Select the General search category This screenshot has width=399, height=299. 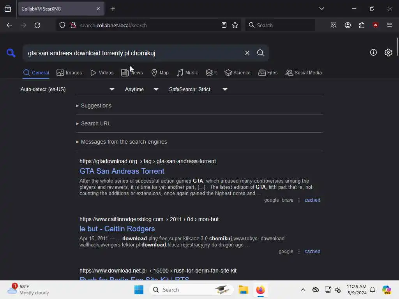36,73
